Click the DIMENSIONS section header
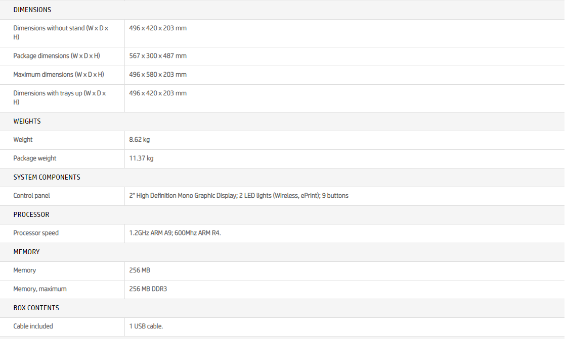 (x=32, y=10)
